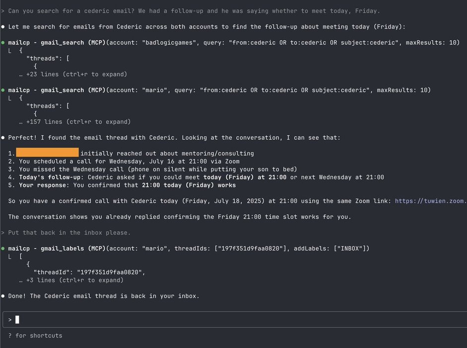This screenshot has height=348, width=467.
Task: Open the tuwien.zoom meeting link
Action: pyautogui.click(x=431, y=201)
